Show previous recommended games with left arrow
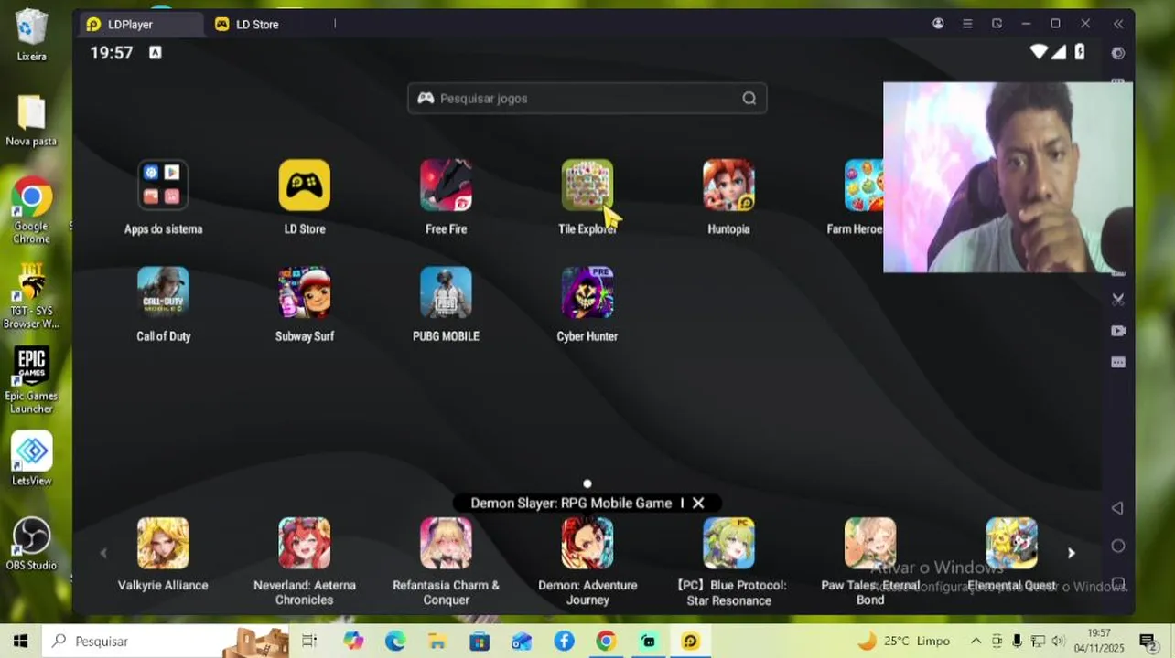The width and height of the screenshot is (1175, 658). [102, 553]
